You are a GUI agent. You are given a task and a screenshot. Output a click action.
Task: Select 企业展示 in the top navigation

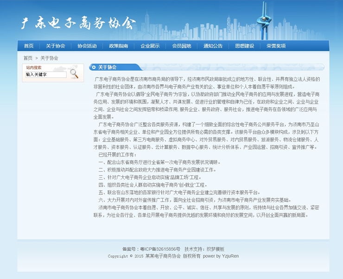tap(150, 46)
